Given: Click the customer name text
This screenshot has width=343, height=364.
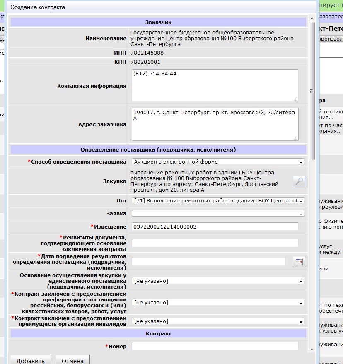Looking at the screenshot, I should tap(212, 38).
